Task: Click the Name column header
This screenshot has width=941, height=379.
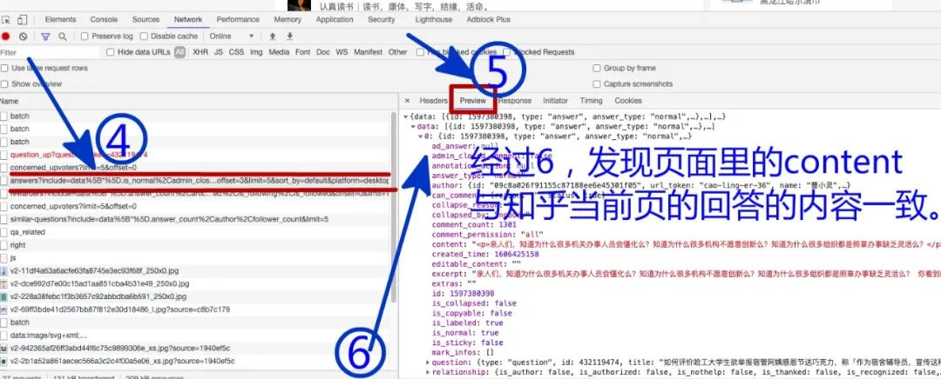Action: 195,101
